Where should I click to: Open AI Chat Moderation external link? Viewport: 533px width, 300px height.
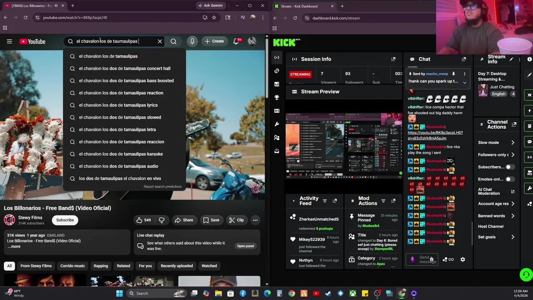click(x=513, y=192)
